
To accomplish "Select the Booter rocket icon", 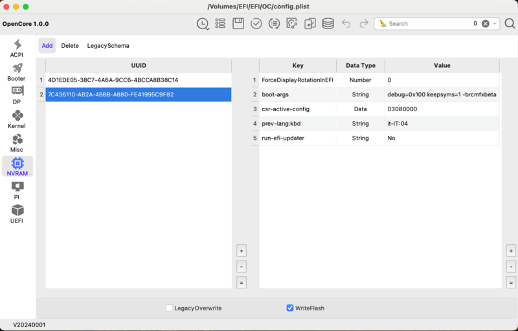I will (x=17, y=71).
